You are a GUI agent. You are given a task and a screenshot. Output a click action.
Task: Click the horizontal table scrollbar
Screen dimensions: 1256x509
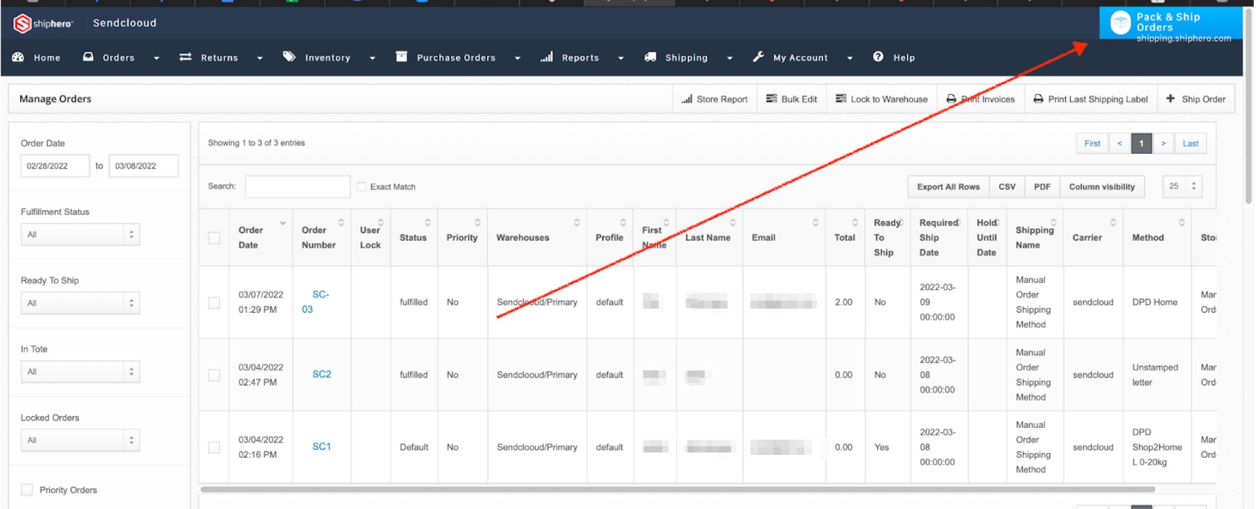click(x=677, y=489)
